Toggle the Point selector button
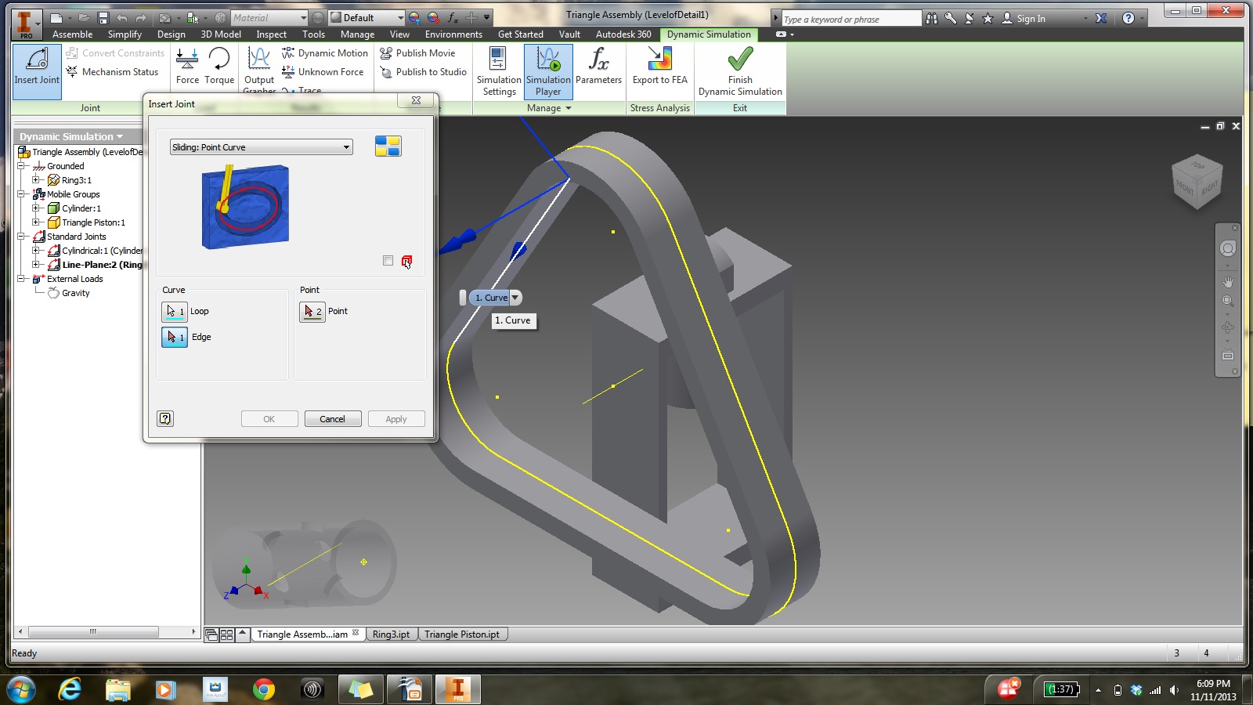1253x705 pixels. pos(312,312)
